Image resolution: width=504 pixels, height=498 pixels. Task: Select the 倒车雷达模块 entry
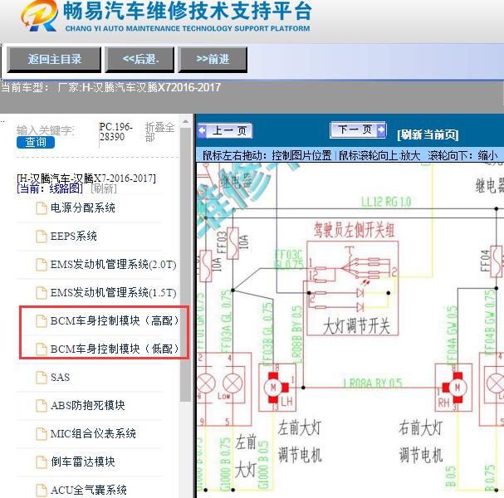coord(82,461)
